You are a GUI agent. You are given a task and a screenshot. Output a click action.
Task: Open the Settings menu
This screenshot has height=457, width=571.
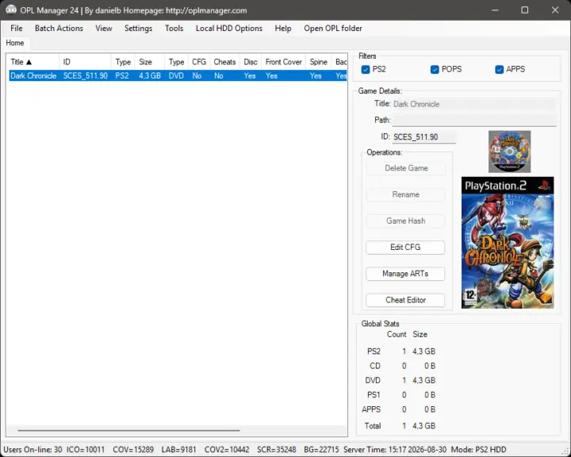pos(138,28)
